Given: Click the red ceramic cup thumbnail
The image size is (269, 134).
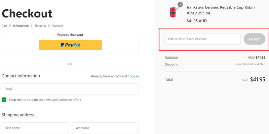Looking at the screenshot, I should click(x=173, y=12).
